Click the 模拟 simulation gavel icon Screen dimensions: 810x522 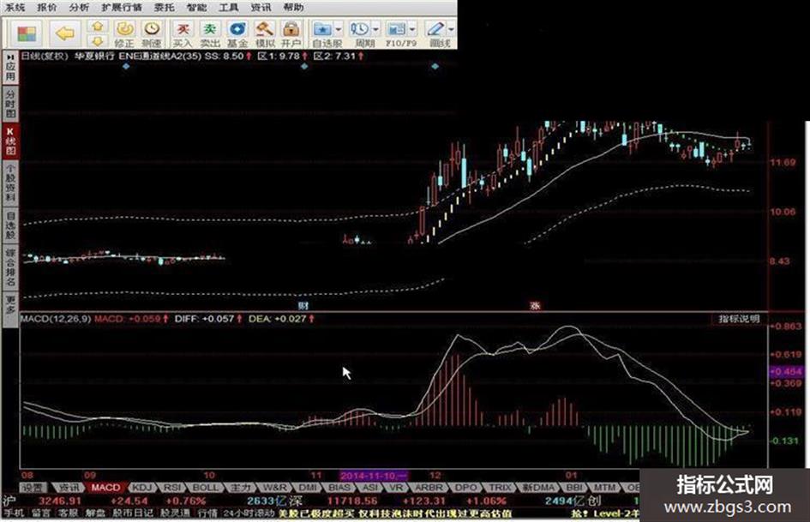265,29
